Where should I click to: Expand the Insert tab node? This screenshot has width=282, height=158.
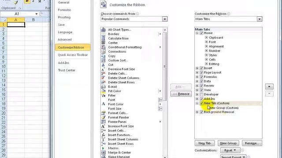tap(197, 68)
